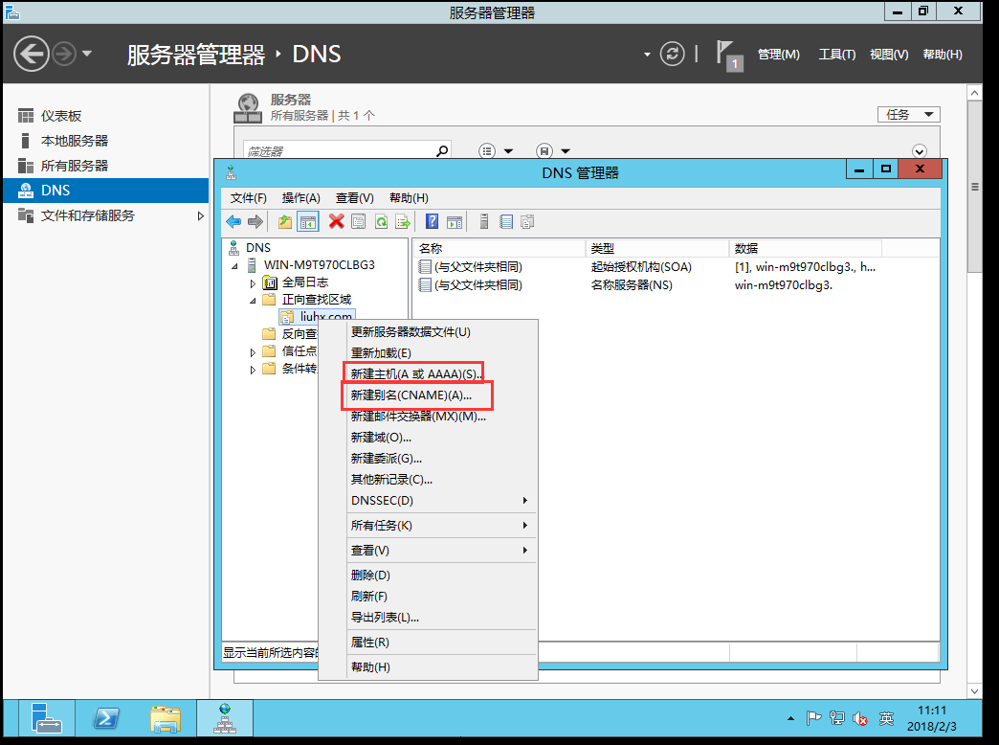Image resolution: width=999 pixels, height=745 pixels.
Task: Click the Server Manager vertical scrollbar
Action: coord(974,186)
